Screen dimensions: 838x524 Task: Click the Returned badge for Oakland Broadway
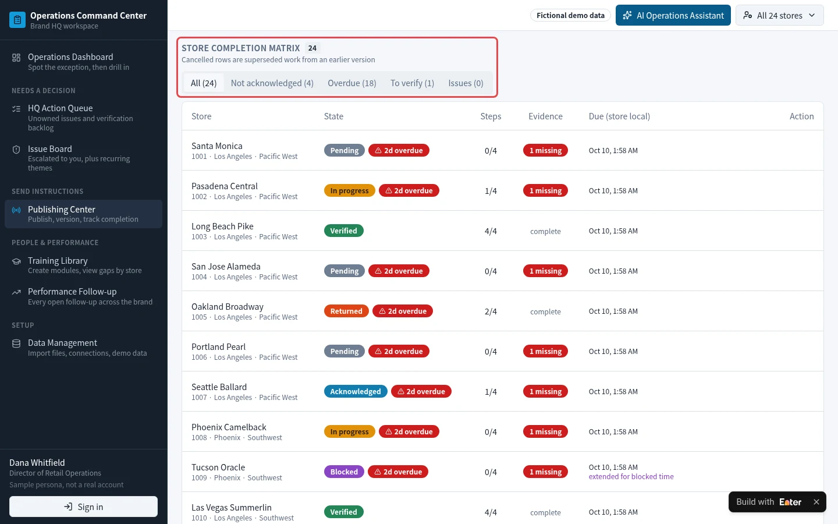coord(346,311)
